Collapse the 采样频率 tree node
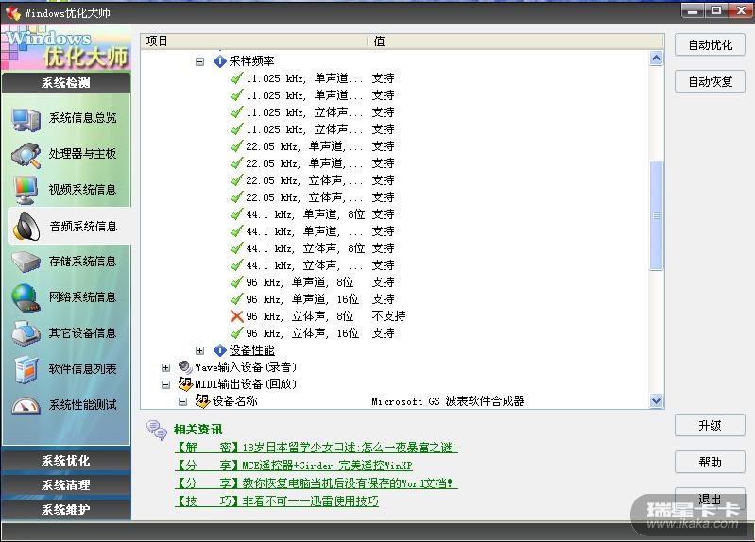Image resolution: width=755 pixels, height=542 pixels. click(x=199, y=61)
